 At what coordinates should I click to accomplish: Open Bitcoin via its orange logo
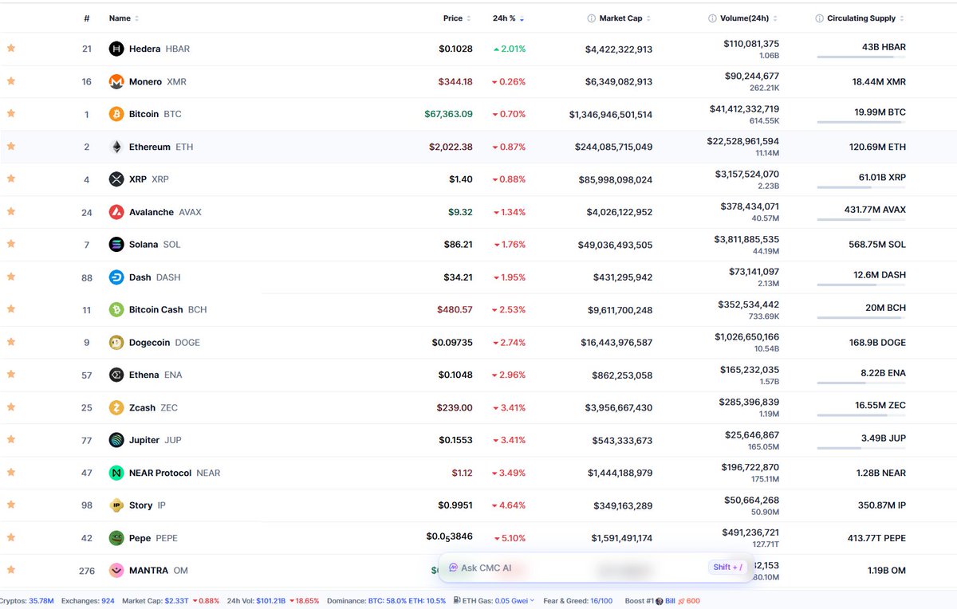pyautogui.click(x=116, y=114)
